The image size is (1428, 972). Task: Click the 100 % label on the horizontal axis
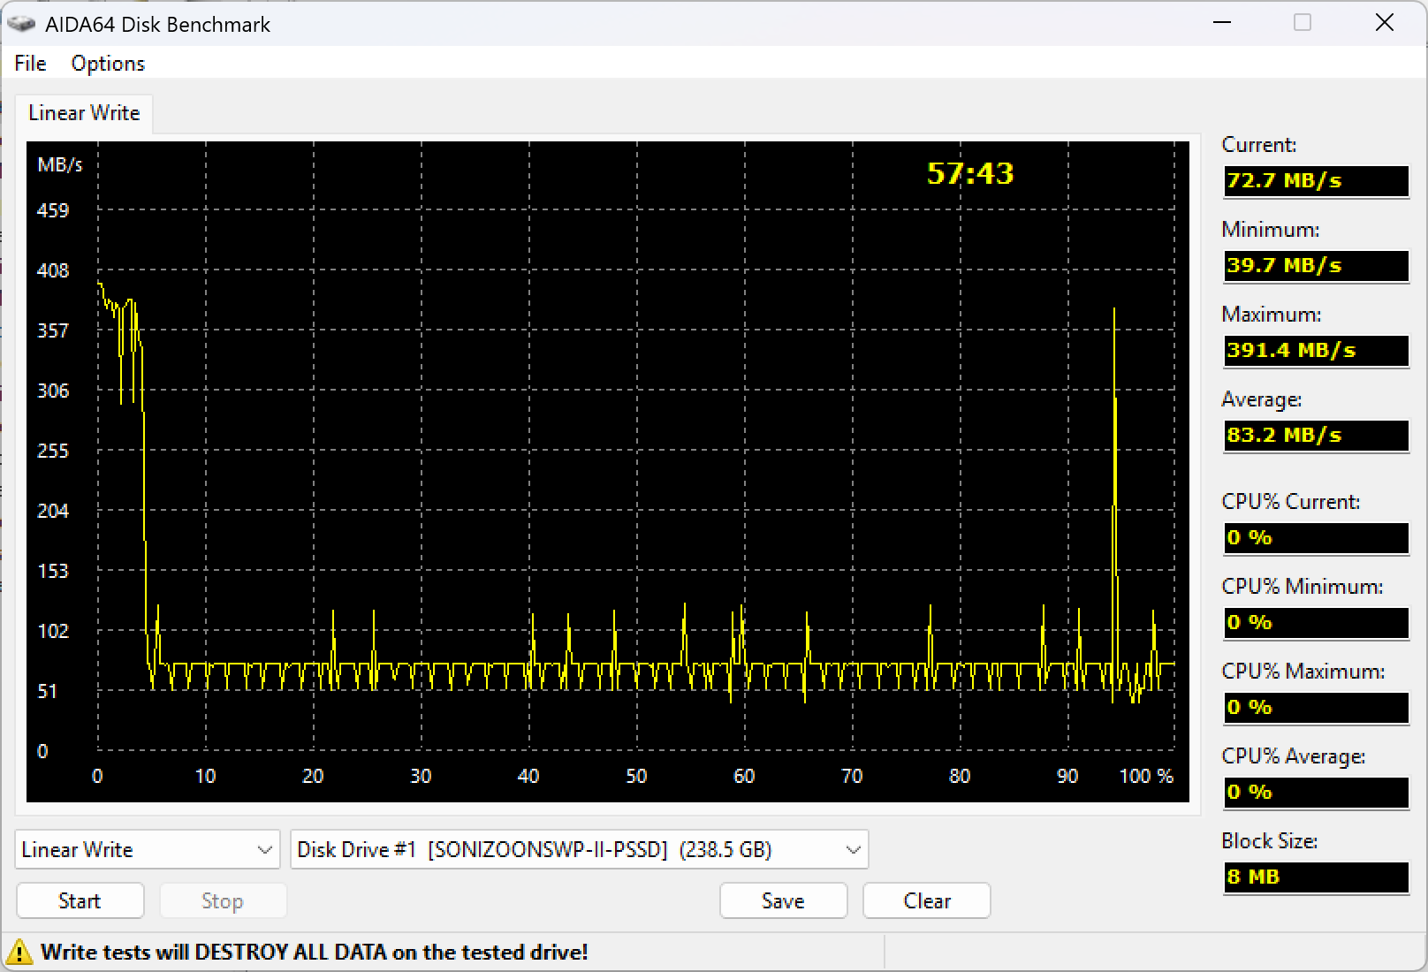(1146, 776)
